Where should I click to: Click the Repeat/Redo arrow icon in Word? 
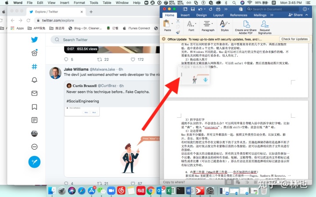click(210, 9)
